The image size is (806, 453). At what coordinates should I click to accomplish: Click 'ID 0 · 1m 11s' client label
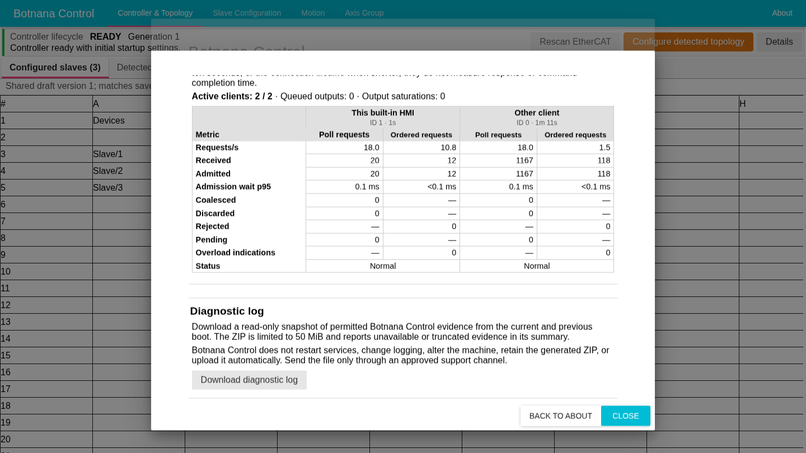(537, 123)
